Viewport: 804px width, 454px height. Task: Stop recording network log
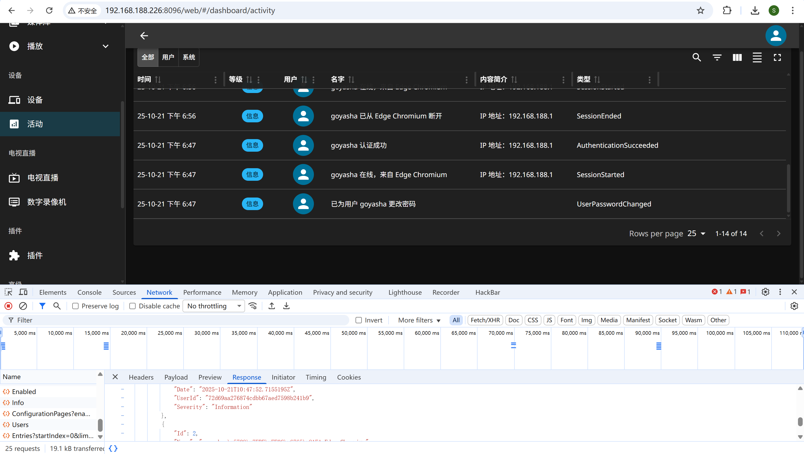click(x=8, y=306)
